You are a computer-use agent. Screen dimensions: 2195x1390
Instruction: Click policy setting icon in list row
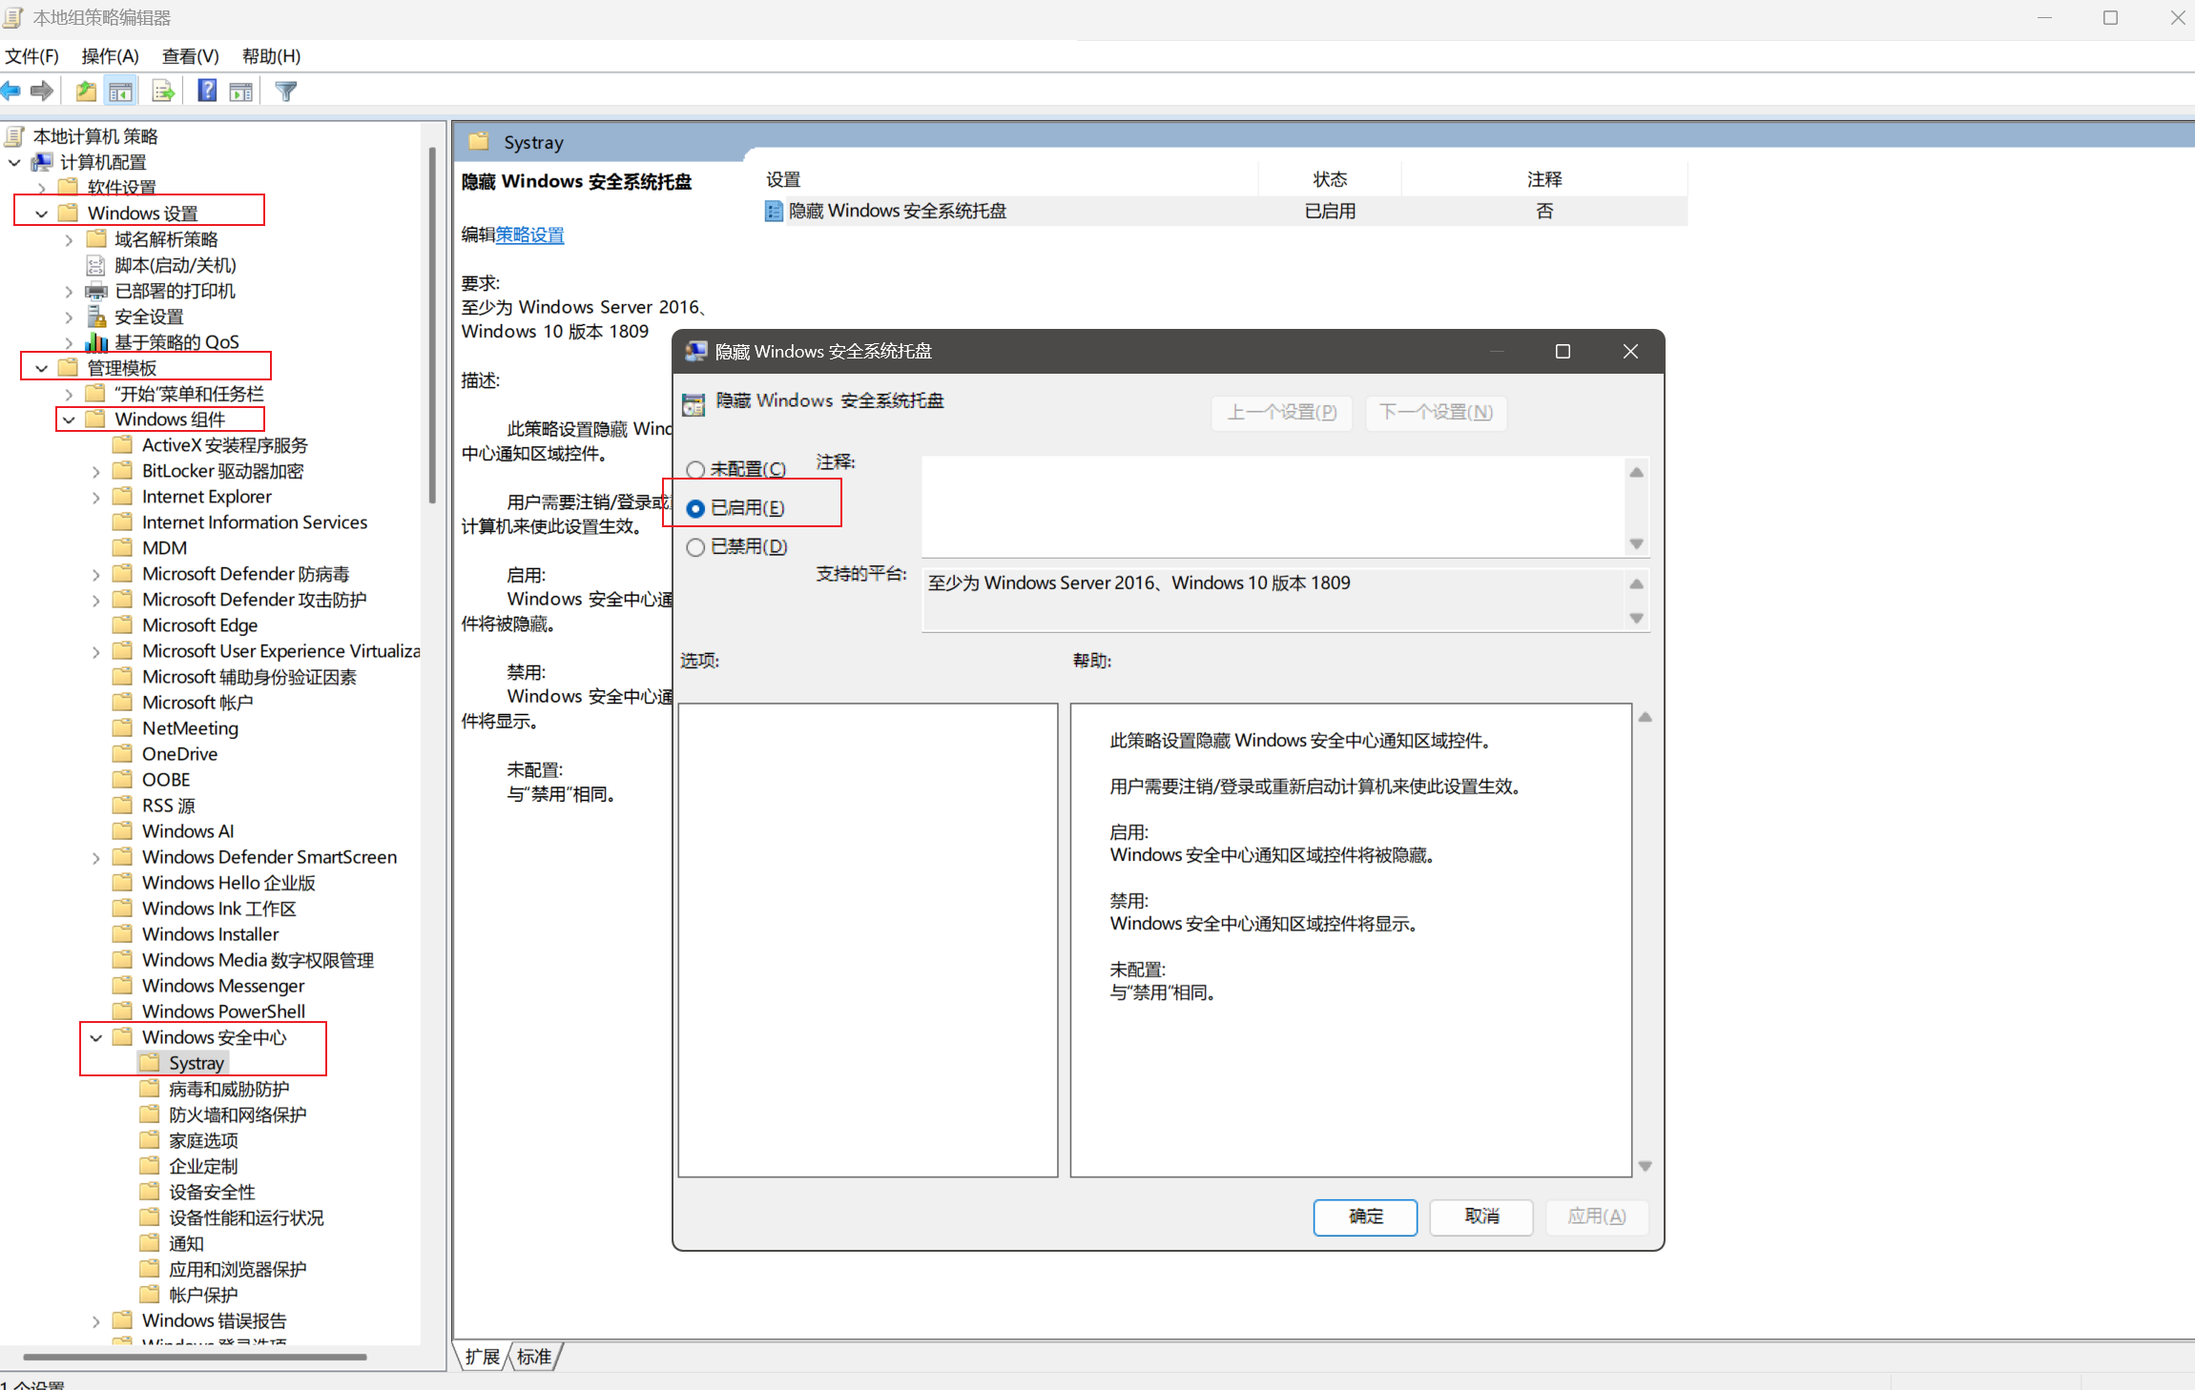774,211
